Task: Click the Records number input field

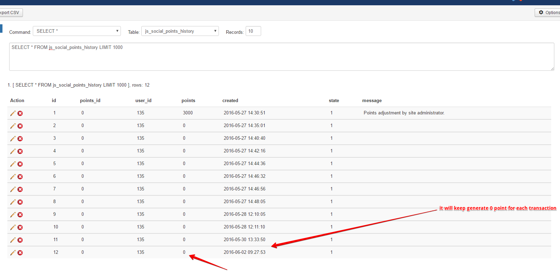Action: [253, 31]
